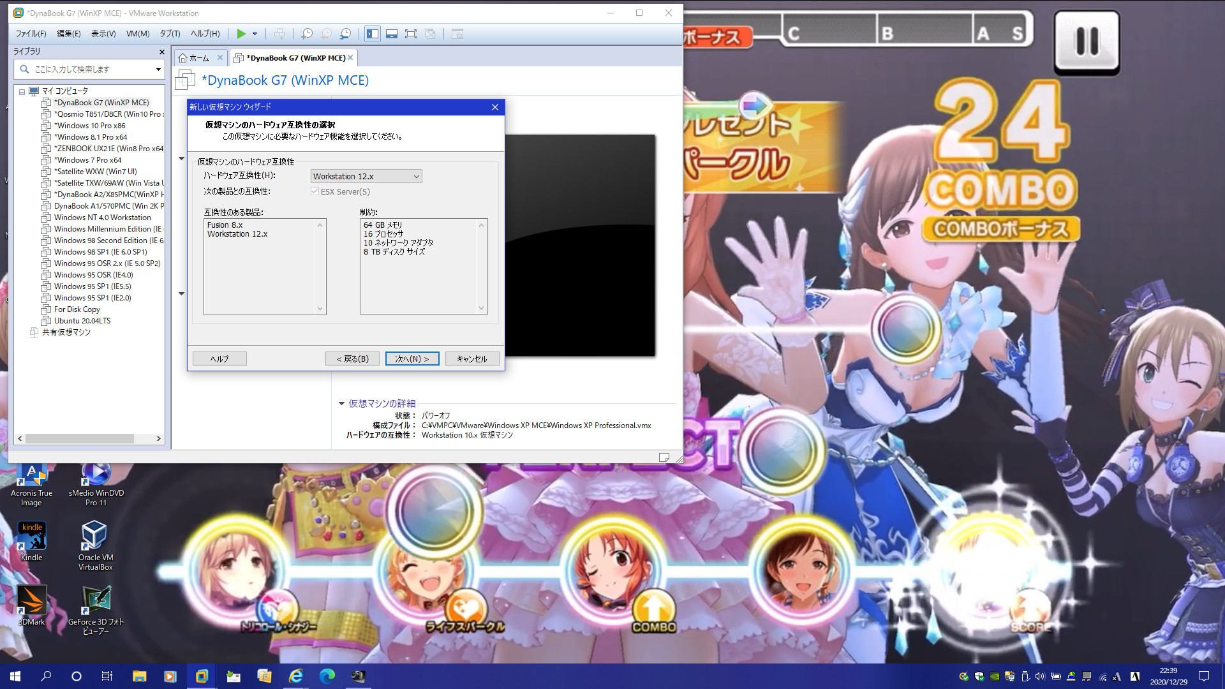Close the 新しい仮想マシン ウィザード dialog

[x=495, y=107]
